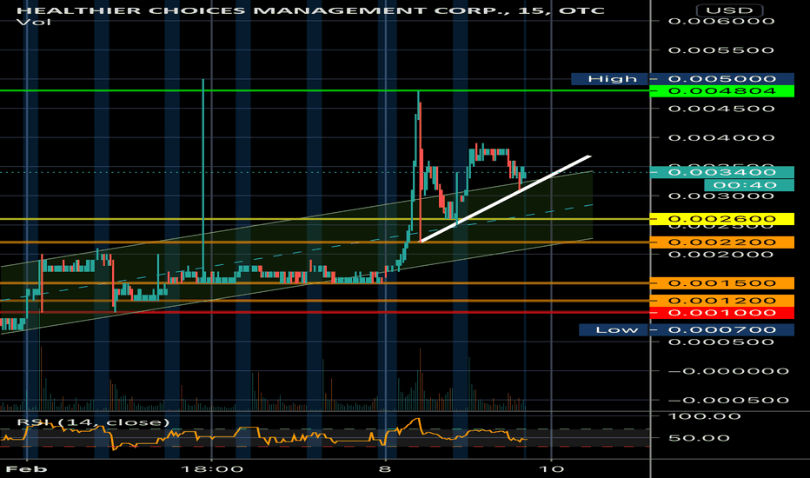
Task: Click the countdown timer 00:40
Action: [x=749, y=185]
